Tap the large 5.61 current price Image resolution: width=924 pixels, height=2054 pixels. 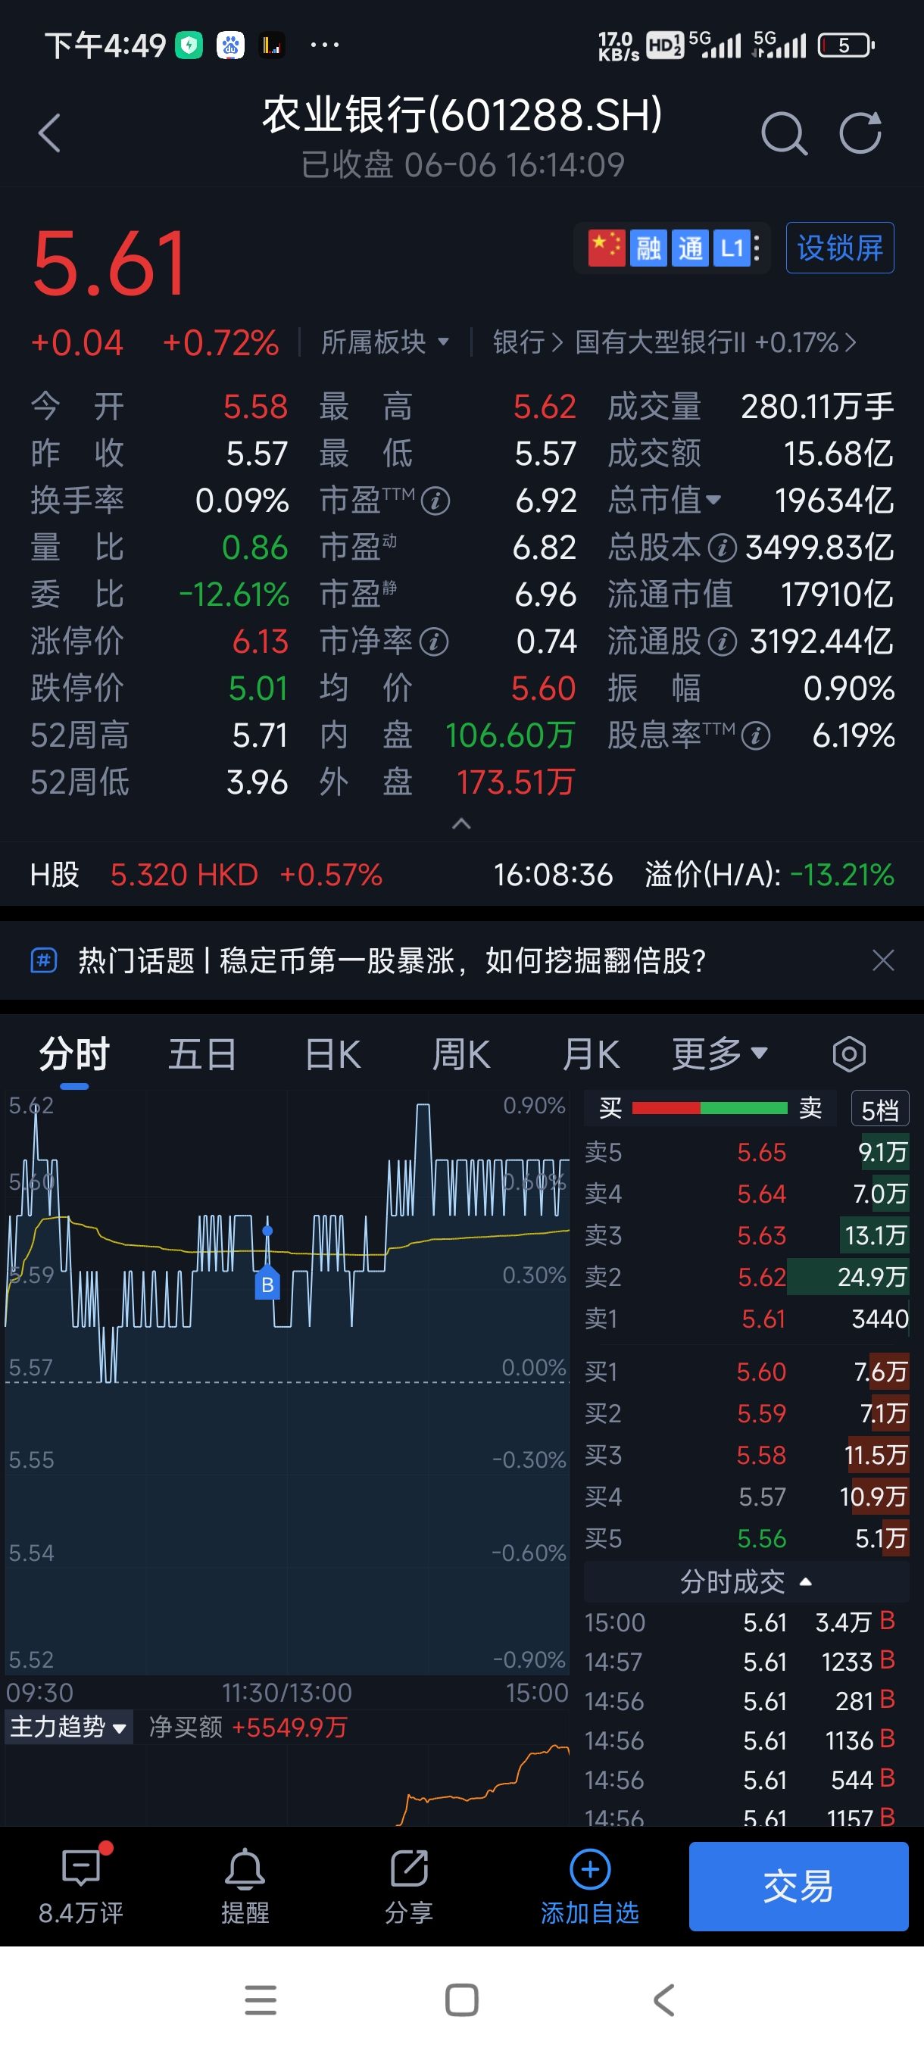click(x=109, y=263)
